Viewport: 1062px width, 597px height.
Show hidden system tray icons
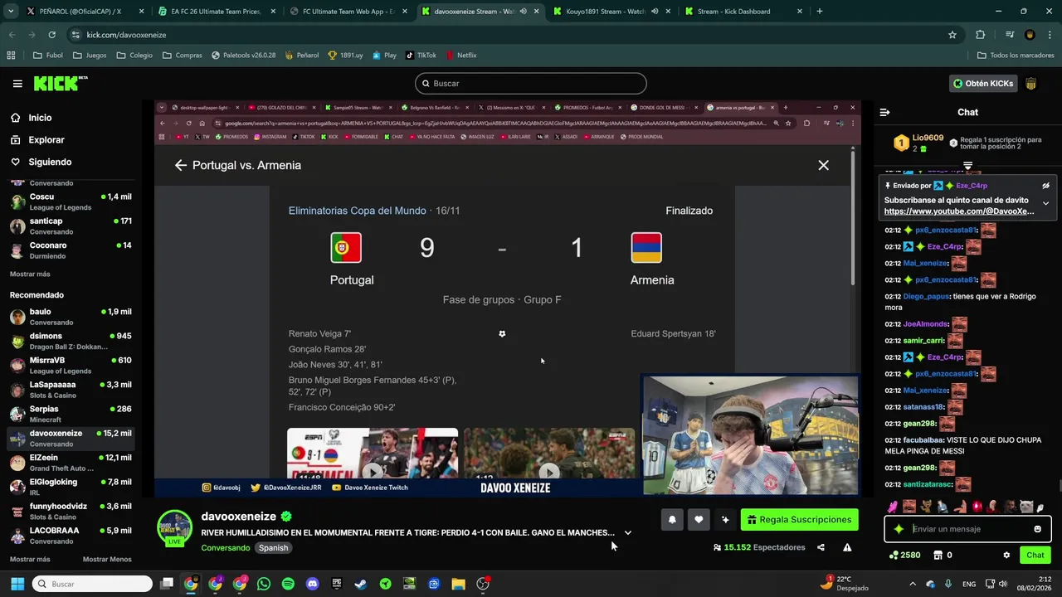pos(913,584)
